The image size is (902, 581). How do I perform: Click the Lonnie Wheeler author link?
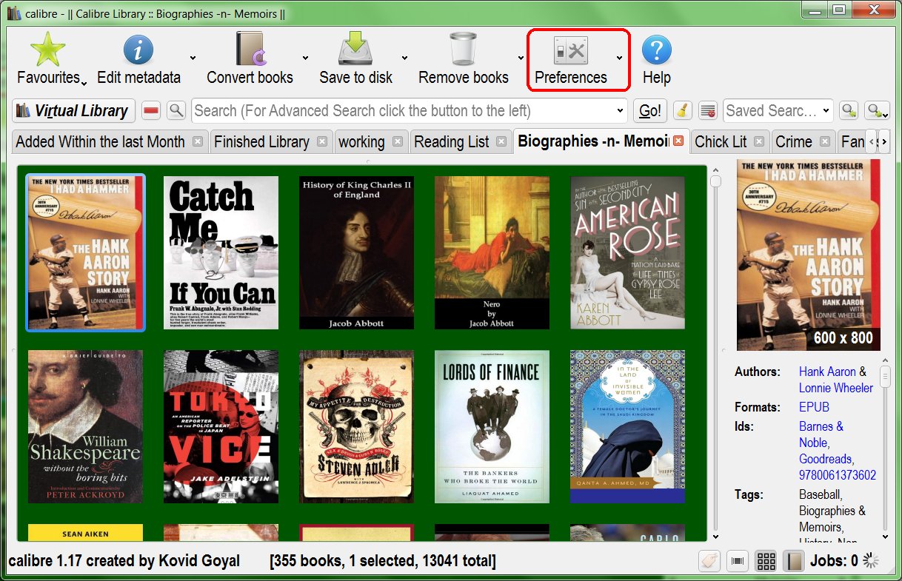point(836,388)
